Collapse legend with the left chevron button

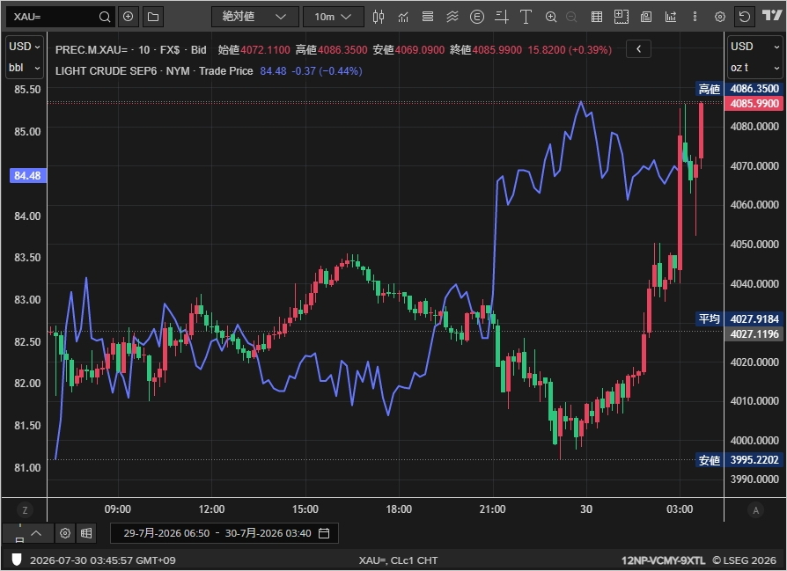(638, 48)
